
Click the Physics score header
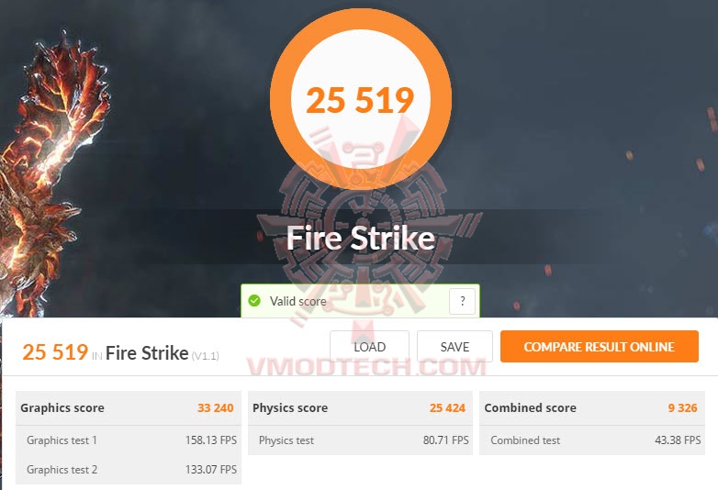pos(290,407)
